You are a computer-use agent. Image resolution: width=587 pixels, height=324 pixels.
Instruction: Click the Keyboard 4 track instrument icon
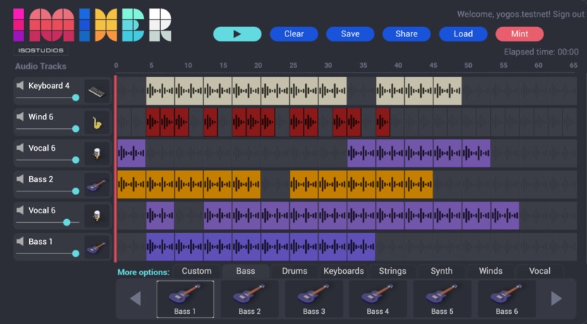(x=97, y=91)
